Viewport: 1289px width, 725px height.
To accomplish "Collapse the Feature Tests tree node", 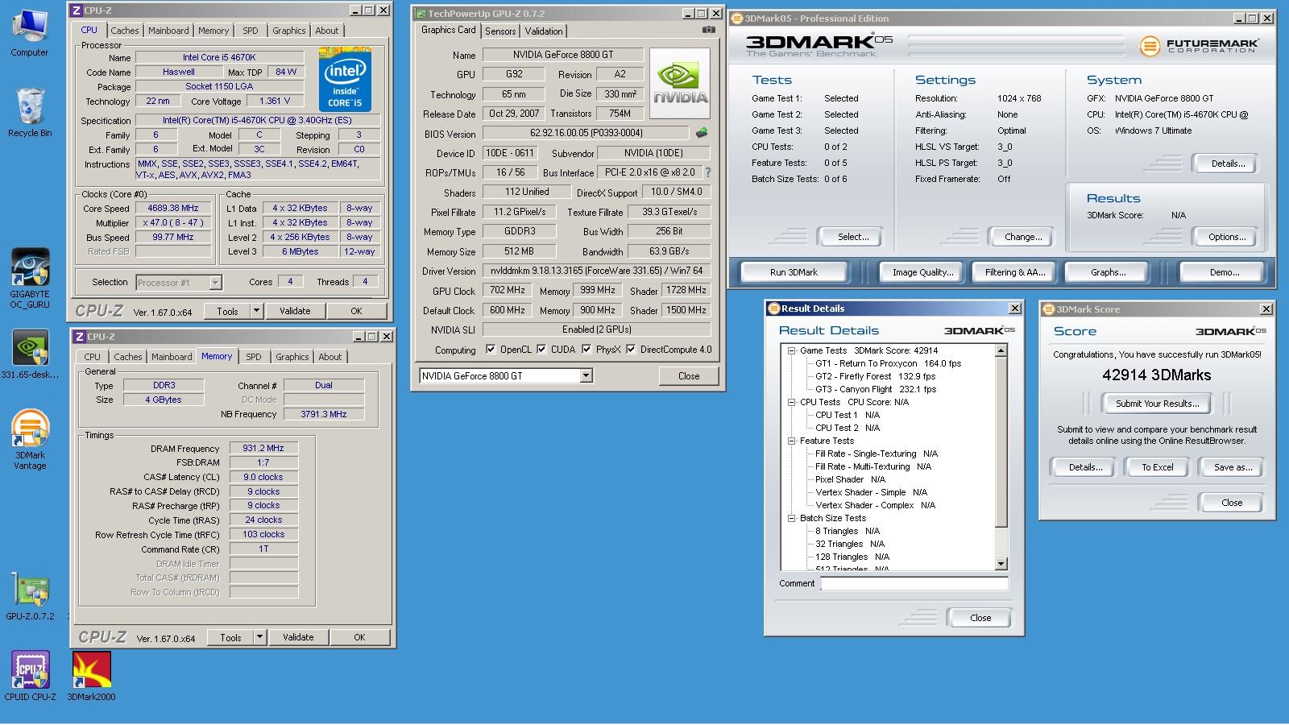I will point(792,441).
